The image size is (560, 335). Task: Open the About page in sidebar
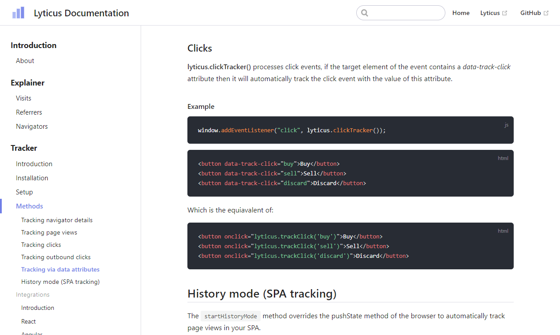pyautogui.click(x=25, y=61)
